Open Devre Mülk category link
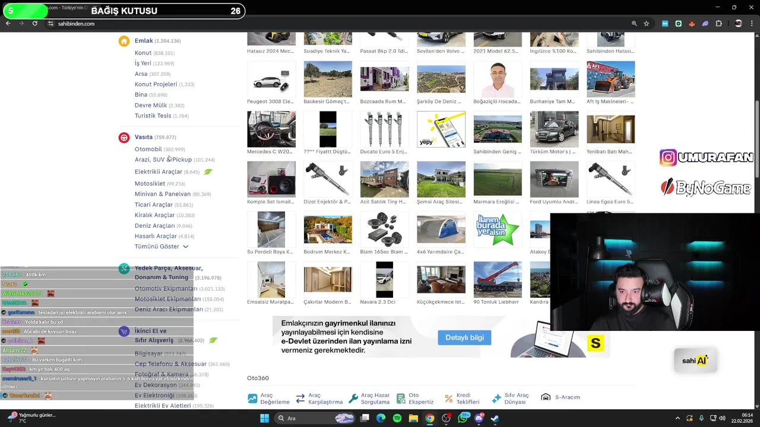760x427 pixels. coord(151,106)
